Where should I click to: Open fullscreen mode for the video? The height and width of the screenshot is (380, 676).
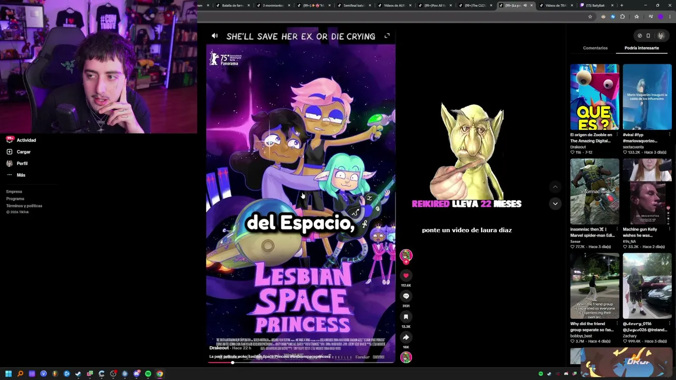tap(387, 36)
